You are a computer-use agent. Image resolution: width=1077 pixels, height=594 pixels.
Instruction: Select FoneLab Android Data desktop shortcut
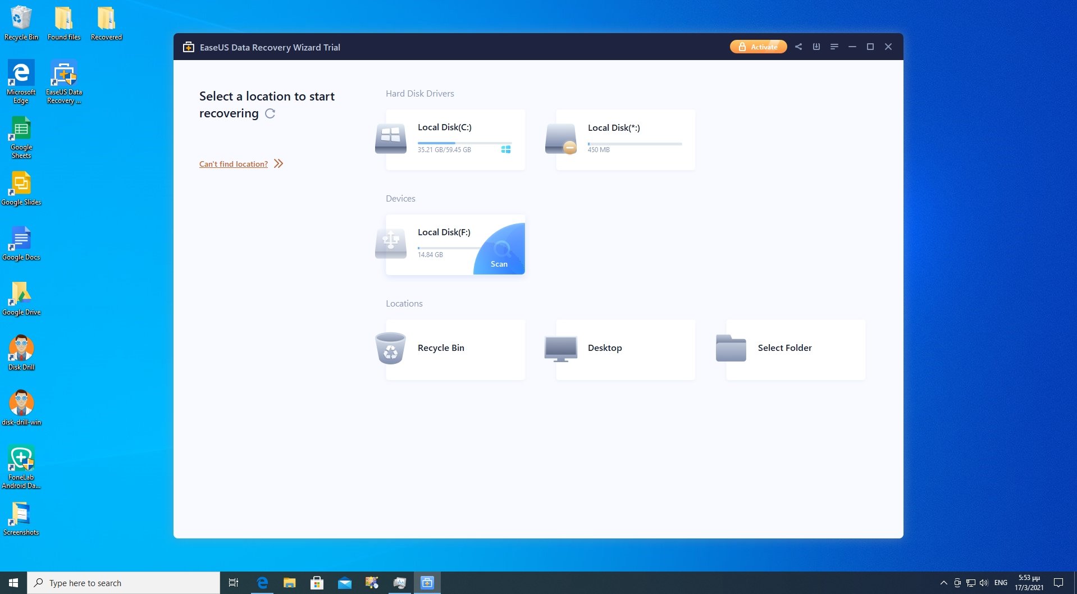tap(21, 467)
